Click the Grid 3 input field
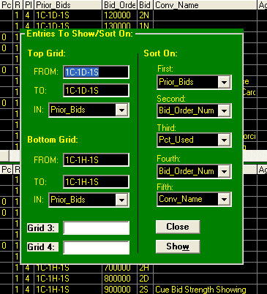The image size is (267, 294). [x=96, y=228]
